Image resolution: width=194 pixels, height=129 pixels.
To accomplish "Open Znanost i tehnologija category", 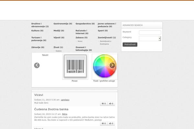I will [x=84, y=49].
